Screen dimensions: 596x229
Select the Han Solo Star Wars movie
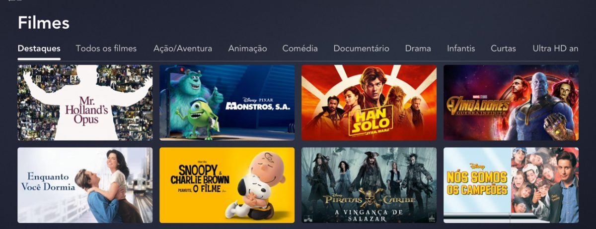click(369, 103)
